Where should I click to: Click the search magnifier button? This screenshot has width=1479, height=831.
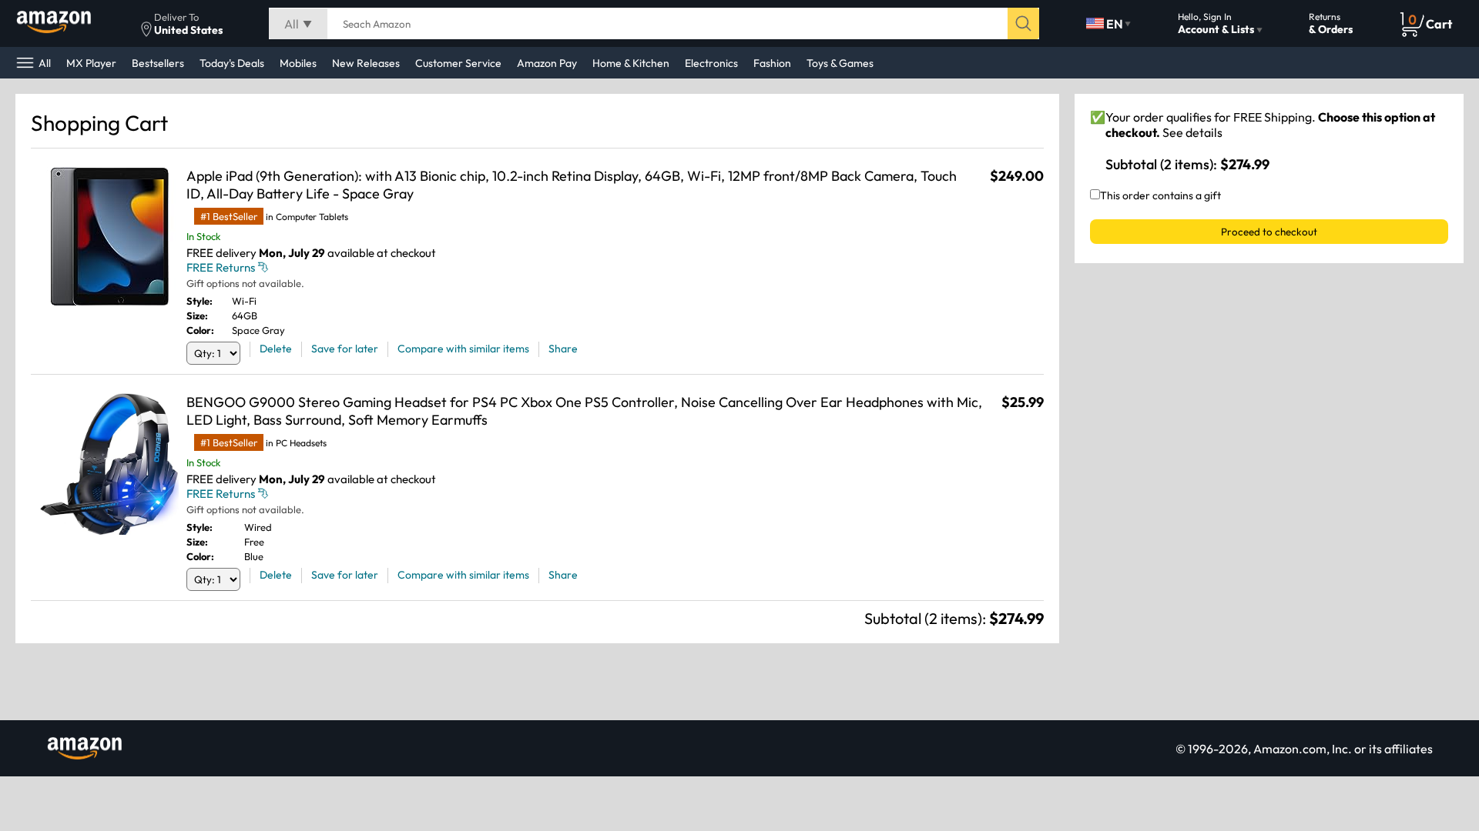coord(1023,24)
